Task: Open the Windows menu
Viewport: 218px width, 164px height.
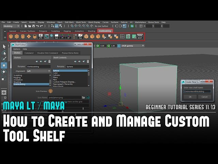Action: click(51, 22)
